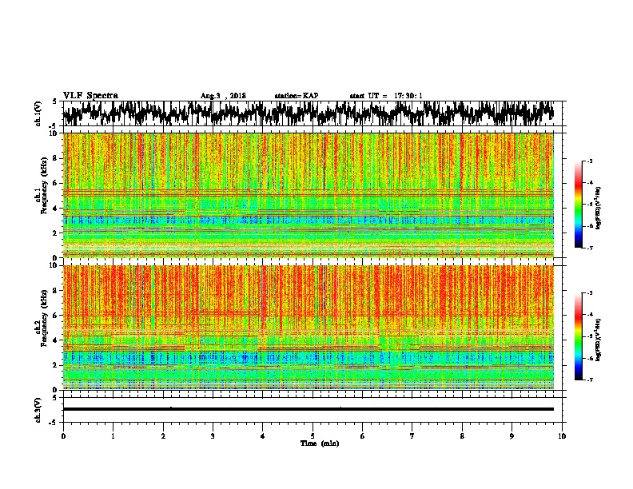Screen dimensions: 633x489
Task: Click the time axis tick label "6"
Action: (363, 436)
